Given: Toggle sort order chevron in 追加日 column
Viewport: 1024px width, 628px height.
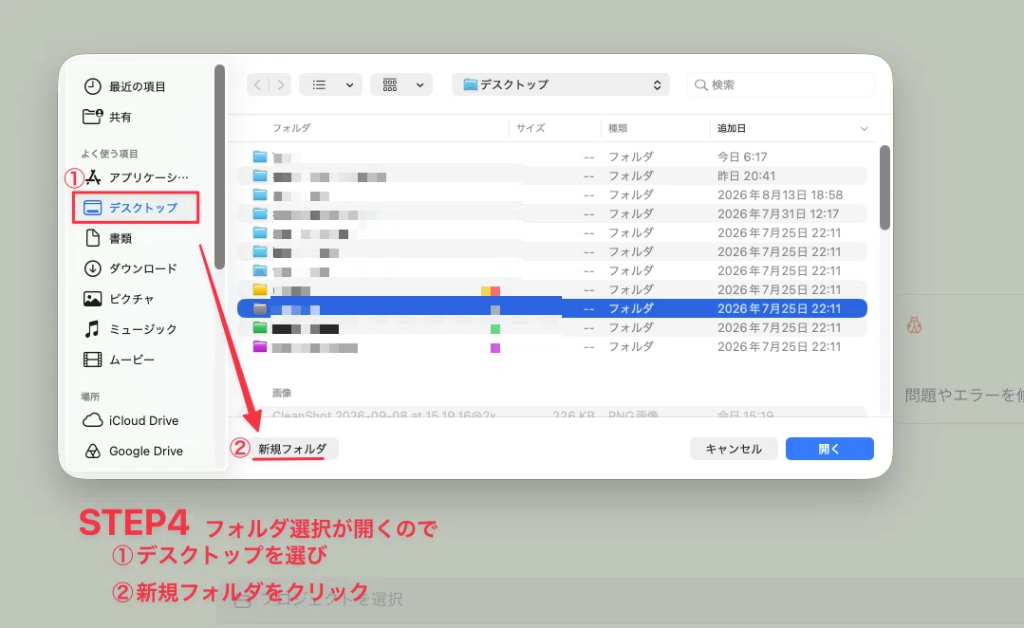Looking at the screenshot, I should (864, 129).
